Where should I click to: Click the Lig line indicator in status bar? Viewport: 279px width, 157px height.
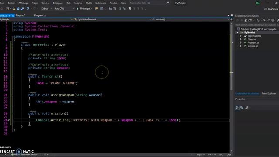point(201,154)
